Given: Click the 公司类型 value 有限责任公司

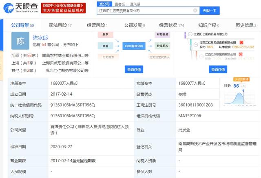Looking at the screenshot, I should pyautogui.click(x=90, y=130).
